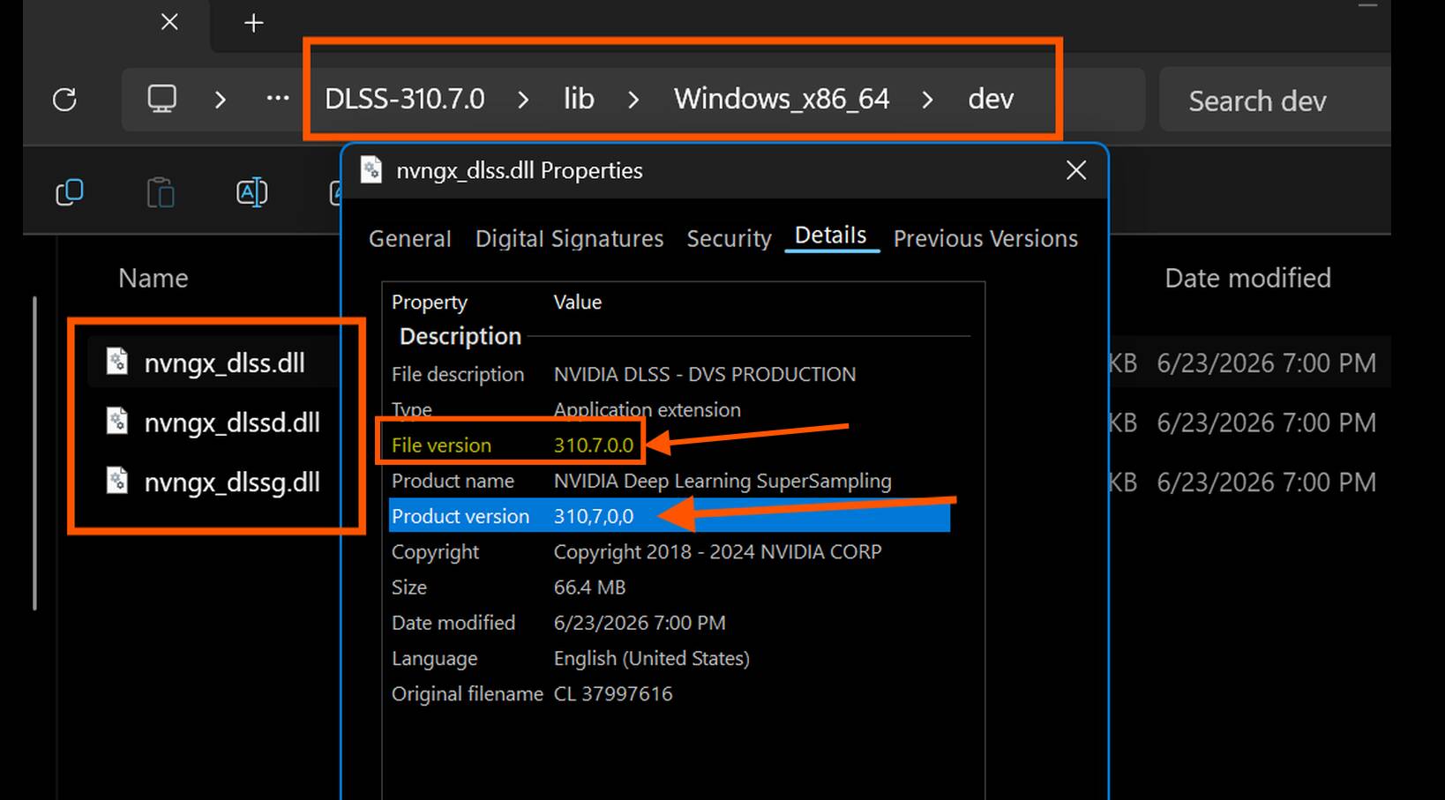Select the File version property label
The width and height of the screenshot is (1445, 800).
(x=441, y=445)
